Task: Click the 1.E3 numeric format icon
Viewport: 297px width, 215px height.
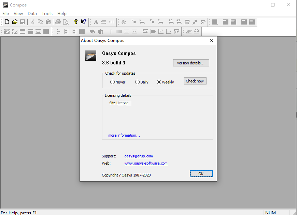Action: 112,22
